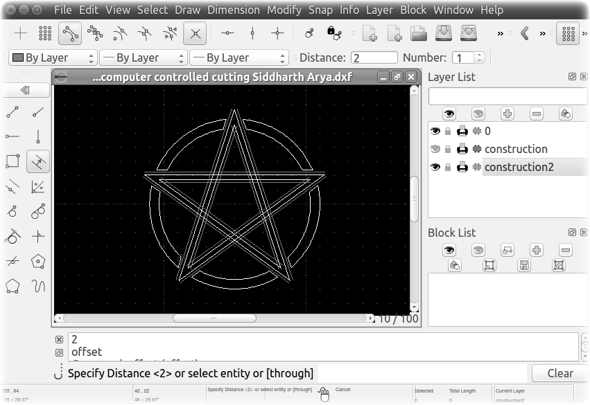Toggle snap distance button

click(170, 33)
